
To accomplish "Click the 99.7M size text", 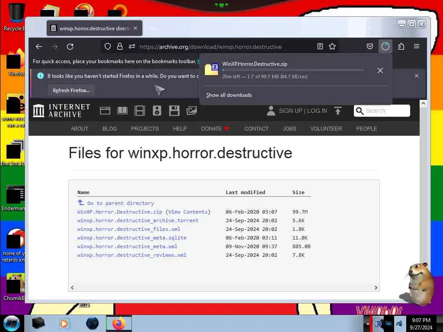I will (x=300, y=212).
